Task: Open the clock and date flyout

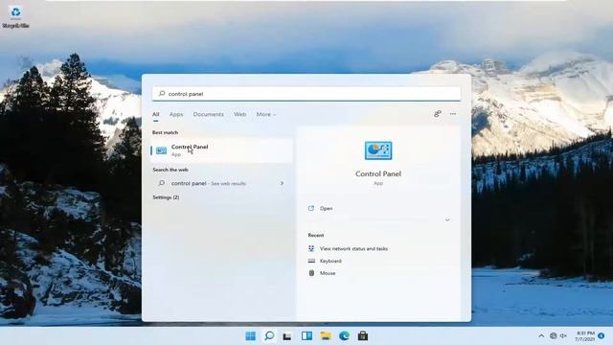Action: pos(585,336)
